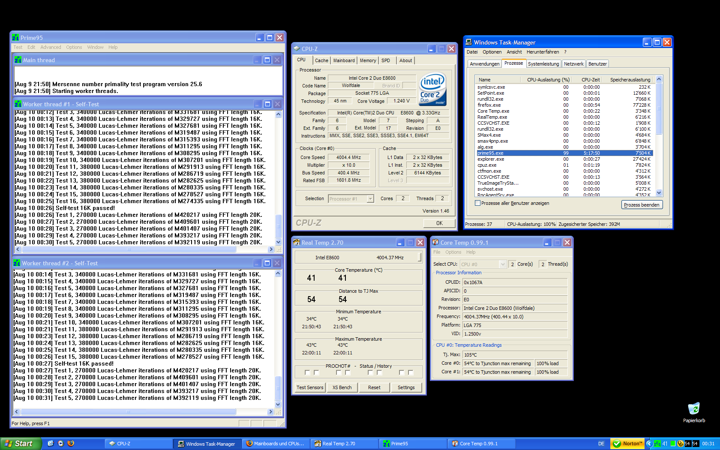Viewport: 720px width, 450px height.
Task: Click the Intel Core 2 Duo logo
Action: point(432,89)
